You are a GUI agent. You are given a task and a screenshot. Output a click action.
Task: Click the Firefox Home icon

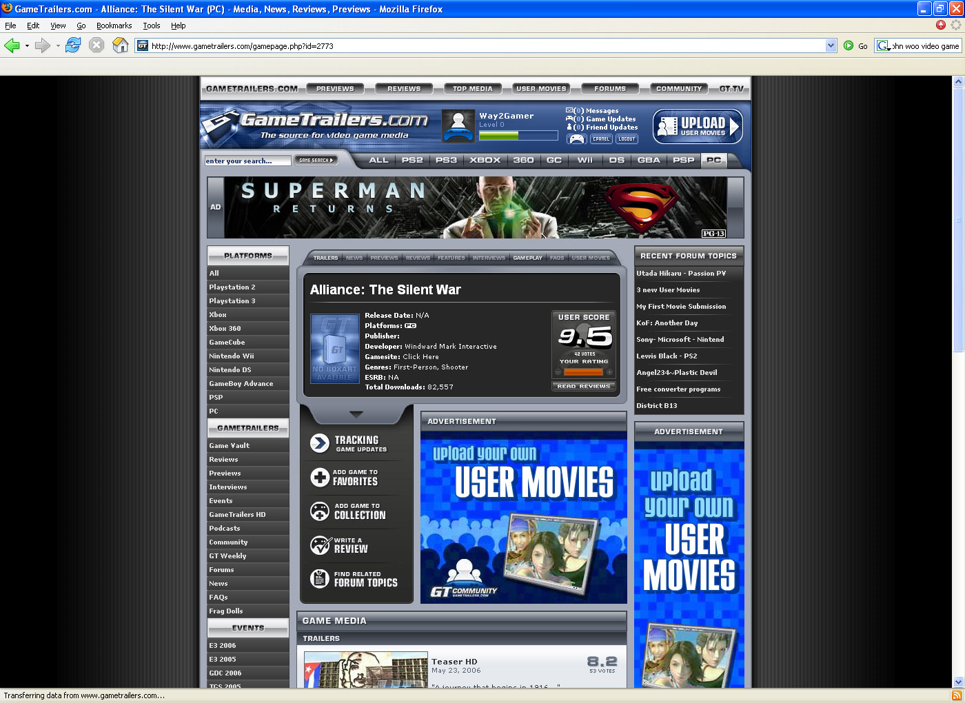pos(121,45)
